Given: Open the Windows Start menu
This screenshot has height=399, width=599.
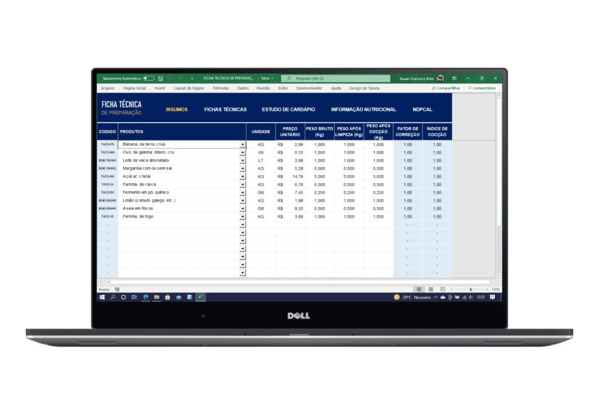Looking at the screenshot, I should point(102,297).
